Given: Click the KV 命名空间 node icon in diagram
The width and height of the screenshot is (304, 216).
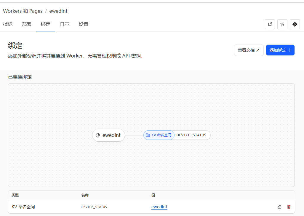Looking at the screenshot, I should tap(148, 135).
